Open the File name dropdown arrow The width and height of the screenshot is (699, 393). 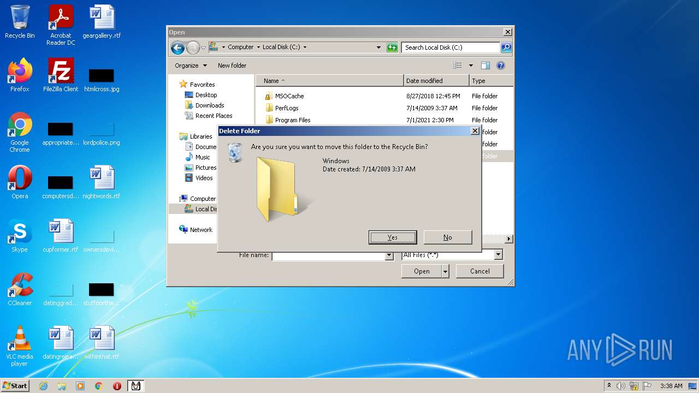[389, 255]
